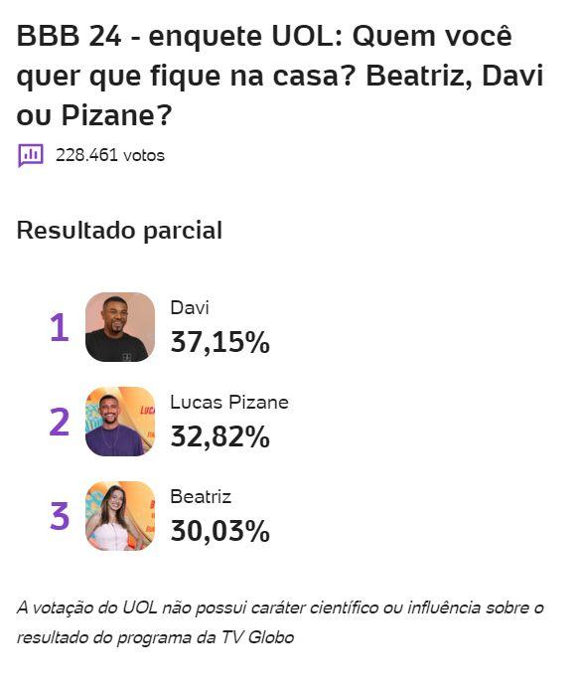The image size is (580, 692).
Task: Click the Beatriz name label
Action: tap(201, 496)
